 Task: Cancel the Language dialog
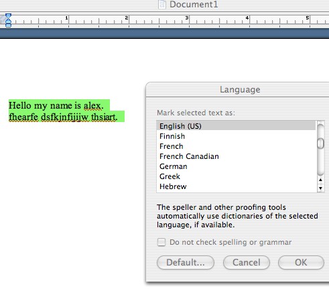click(x=247, y=262)
